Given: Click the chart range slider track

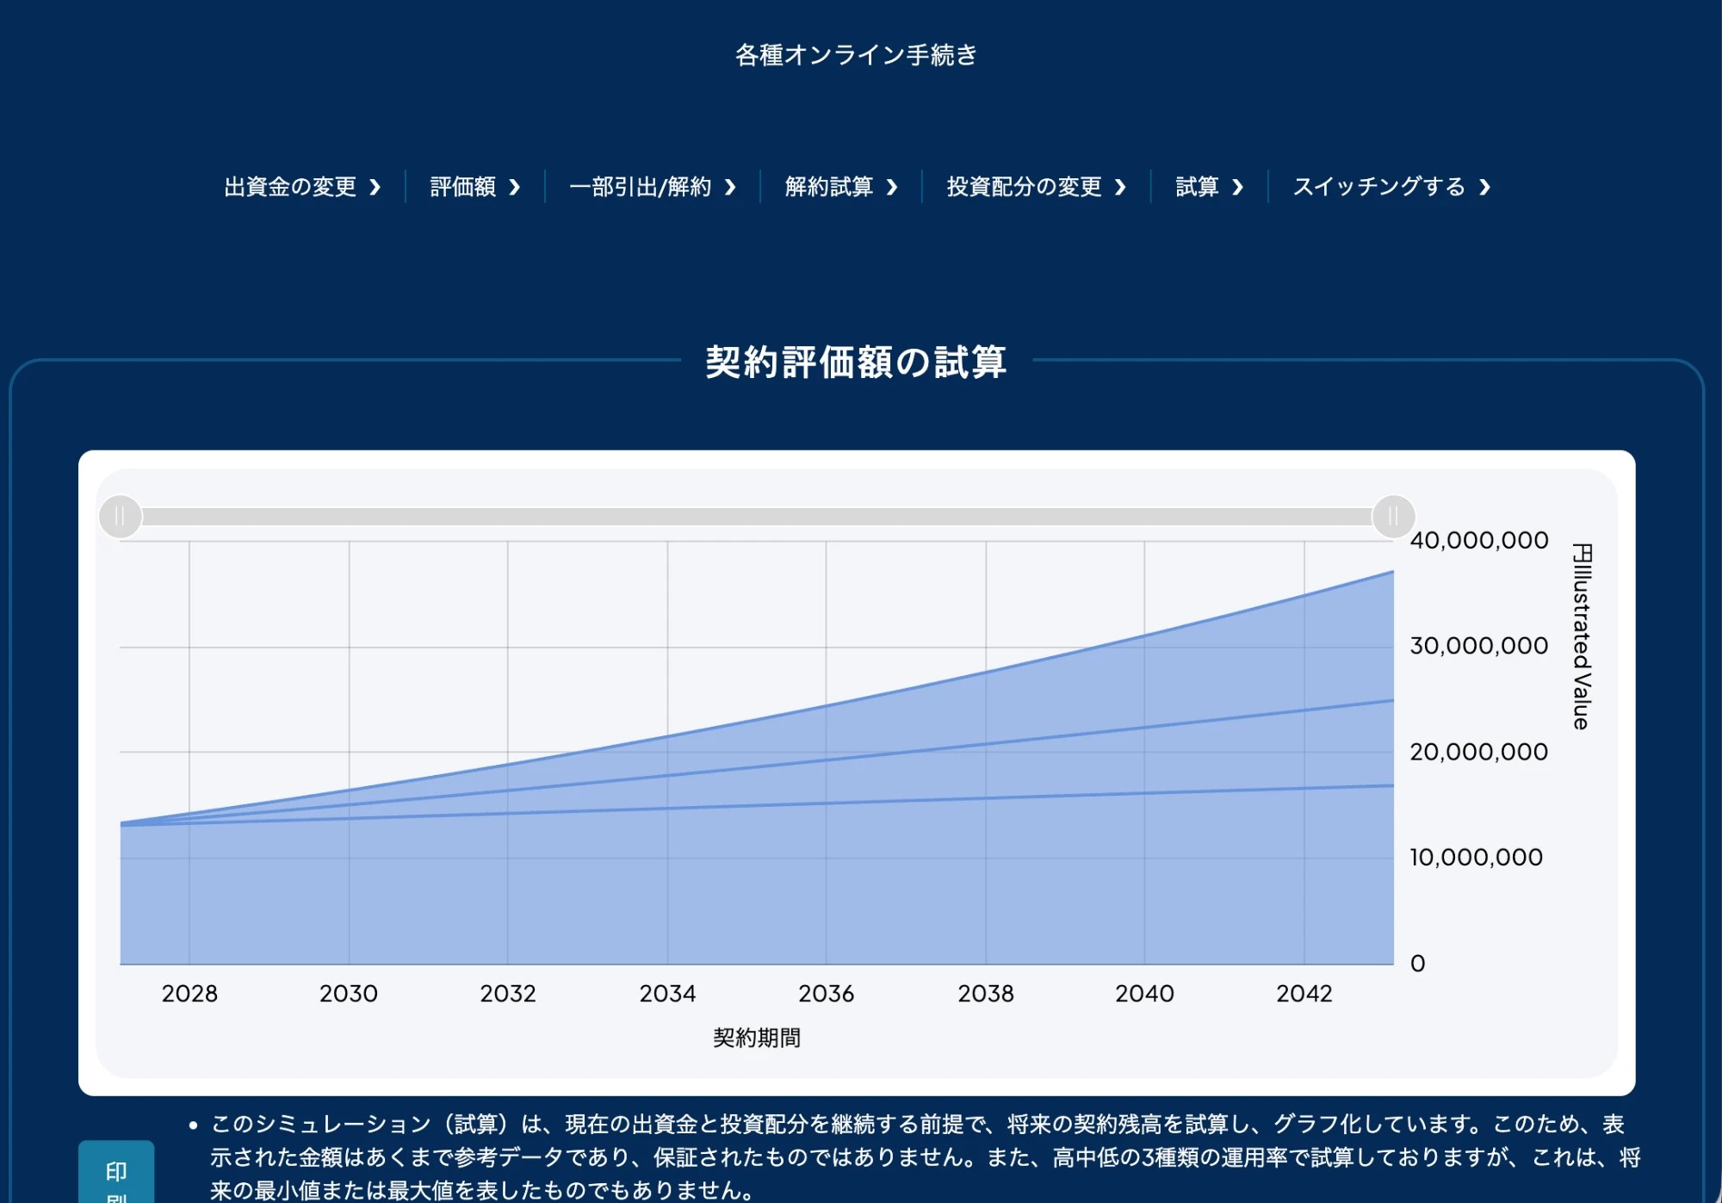Looking at the screenshot, I should tap(757, 517).
